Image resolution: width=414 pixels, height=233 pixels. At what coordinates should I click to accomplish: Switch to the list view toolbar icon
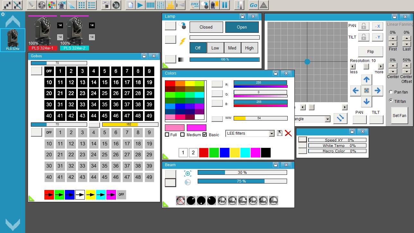click(92, 5)
